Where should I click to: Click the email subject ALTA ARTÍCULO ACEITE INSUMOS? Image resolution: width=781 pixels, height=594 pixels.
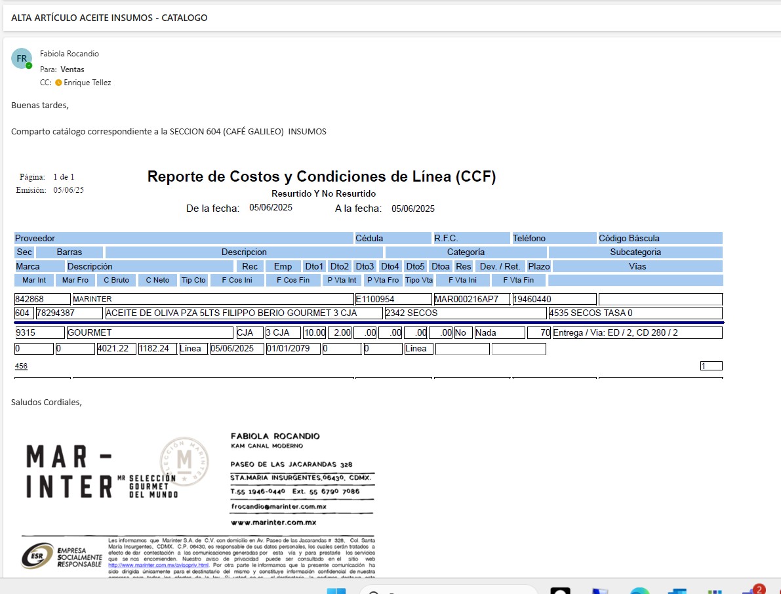tap(110, 18)
